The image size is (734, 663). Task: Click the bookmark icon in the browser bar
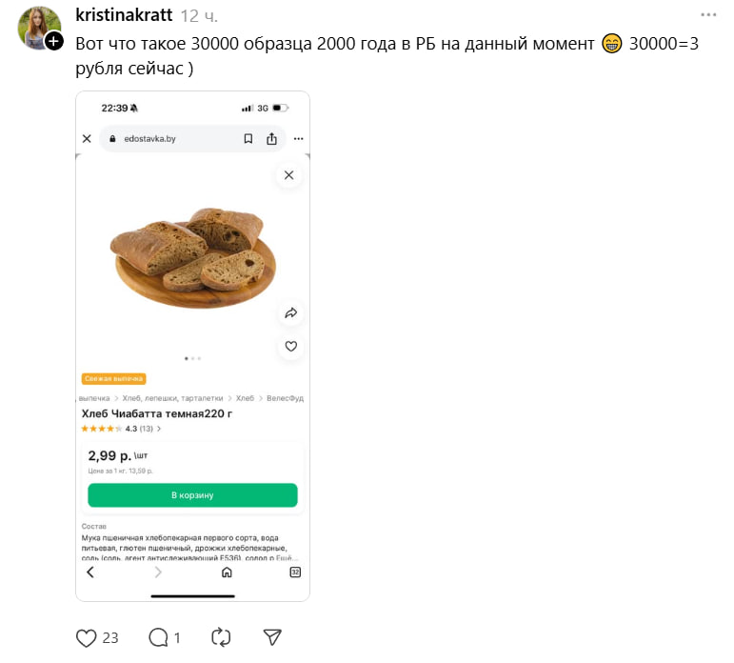(x=248, y=139)
